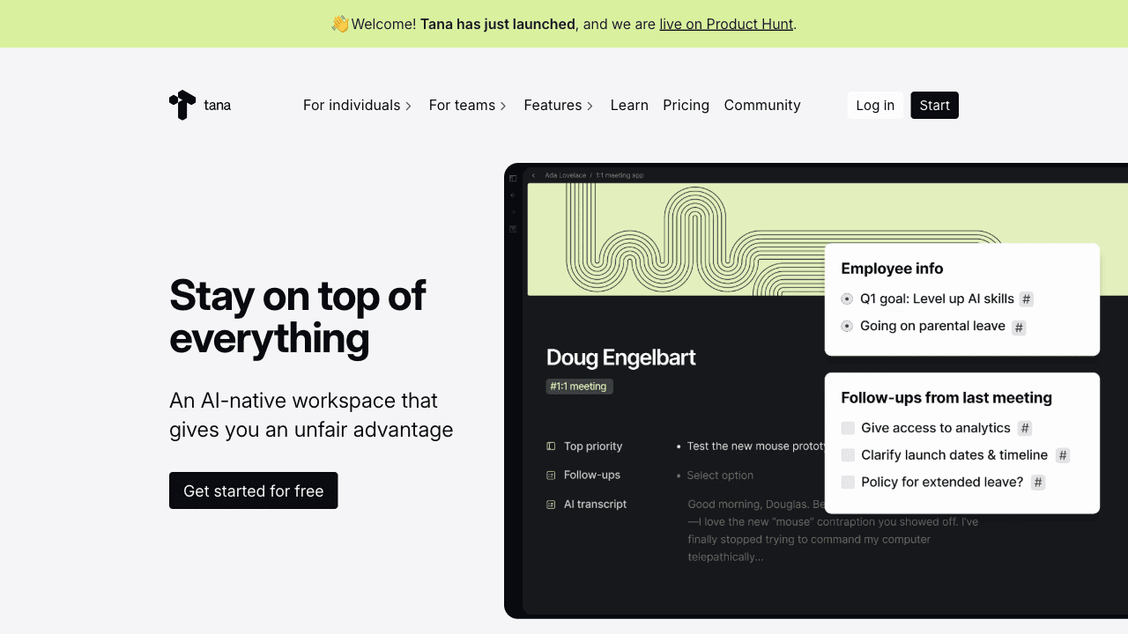Tick the Clarify launch dates & timeline checkbox
The width and height of the screenshot is (1128, 634).
pos(848,455)
